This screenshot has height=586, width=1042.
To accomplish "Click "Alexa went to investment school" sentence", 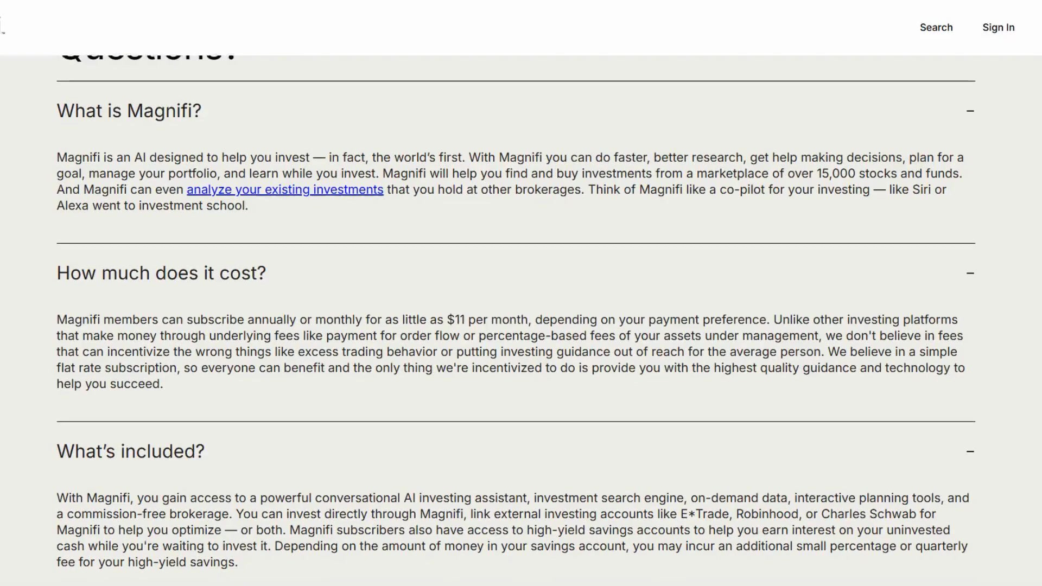I will click(x=152, y=206).
